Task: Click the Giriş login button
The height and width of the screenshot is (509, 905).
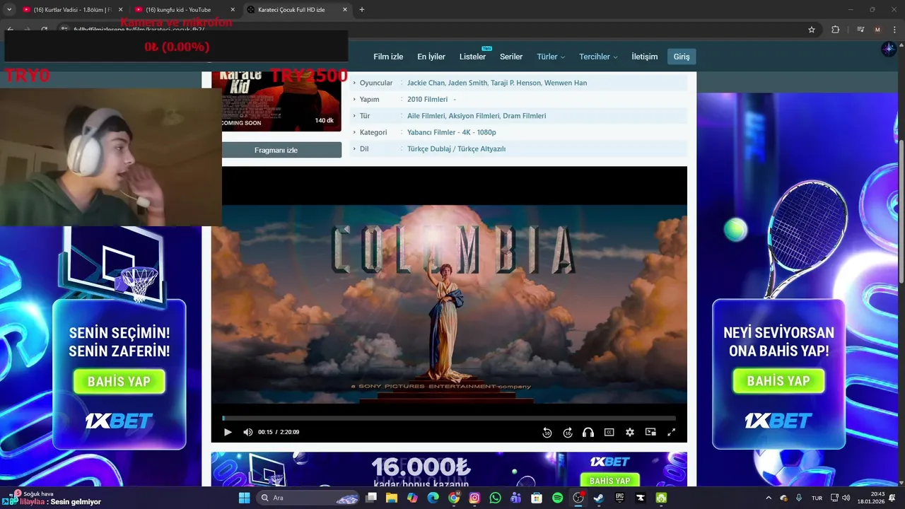Action: click(x=682, y=57)
